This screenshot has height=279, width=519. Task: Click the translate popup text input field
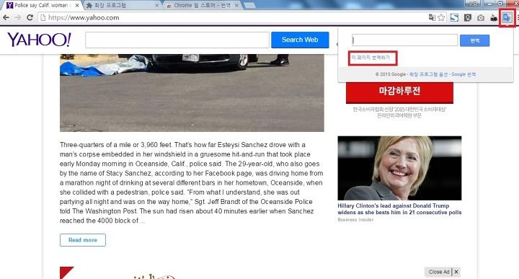click(404, 40)
